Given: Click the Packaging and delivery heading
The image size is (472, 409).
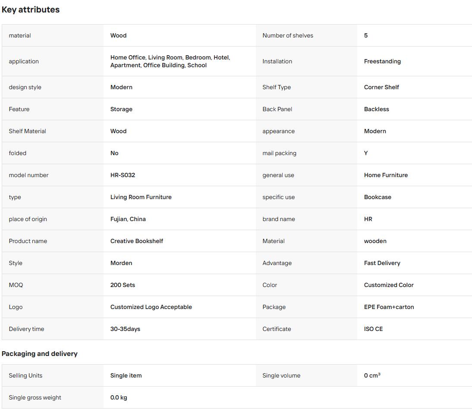Looking at the screenshot, I should (x=39, y=354).
